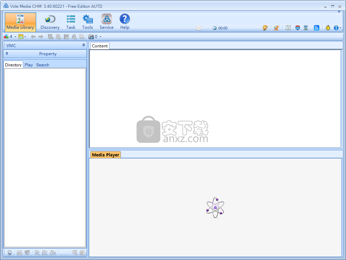Viewport: 346px width, 260px height.
Task: Switch to the Search tab
Action: pyautogui.click(x=43, y=65)
